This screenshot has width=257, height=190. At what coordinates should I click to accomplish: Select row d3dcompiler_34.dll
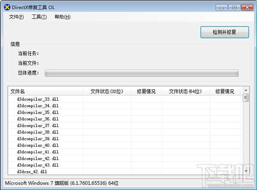click(x=126, y=106)
